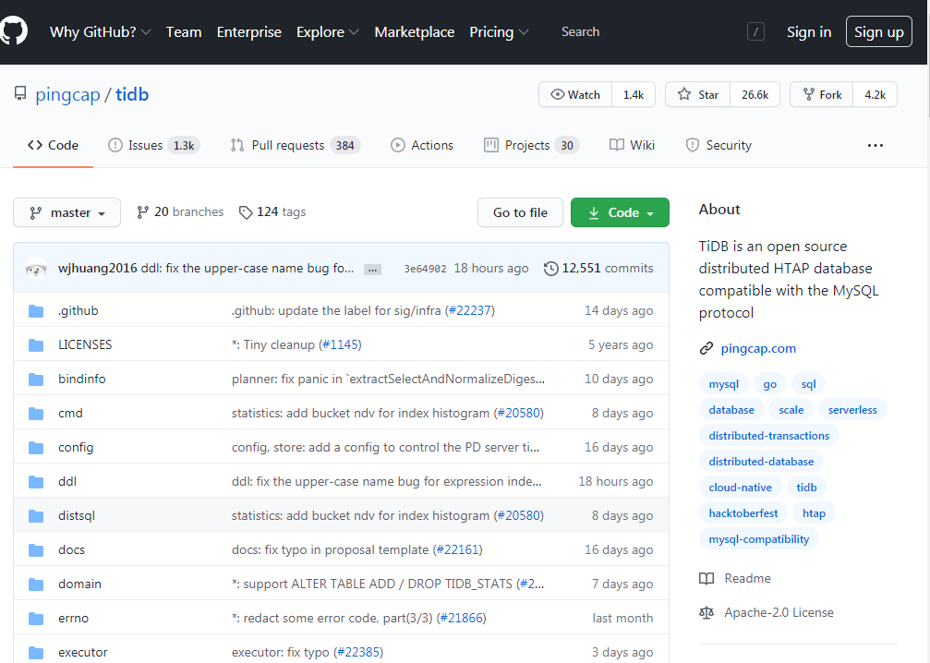Open the pingcap owner link
Image resolution: width=930 pixels, height=663 pixels.
[x=67, y=95]
